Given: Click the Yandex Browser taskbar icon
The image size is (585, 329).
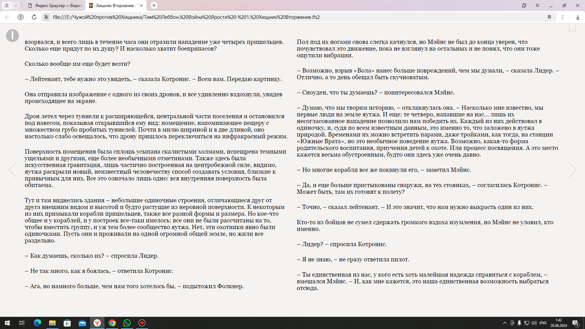Looking at the screenshot, I should 97,323.
